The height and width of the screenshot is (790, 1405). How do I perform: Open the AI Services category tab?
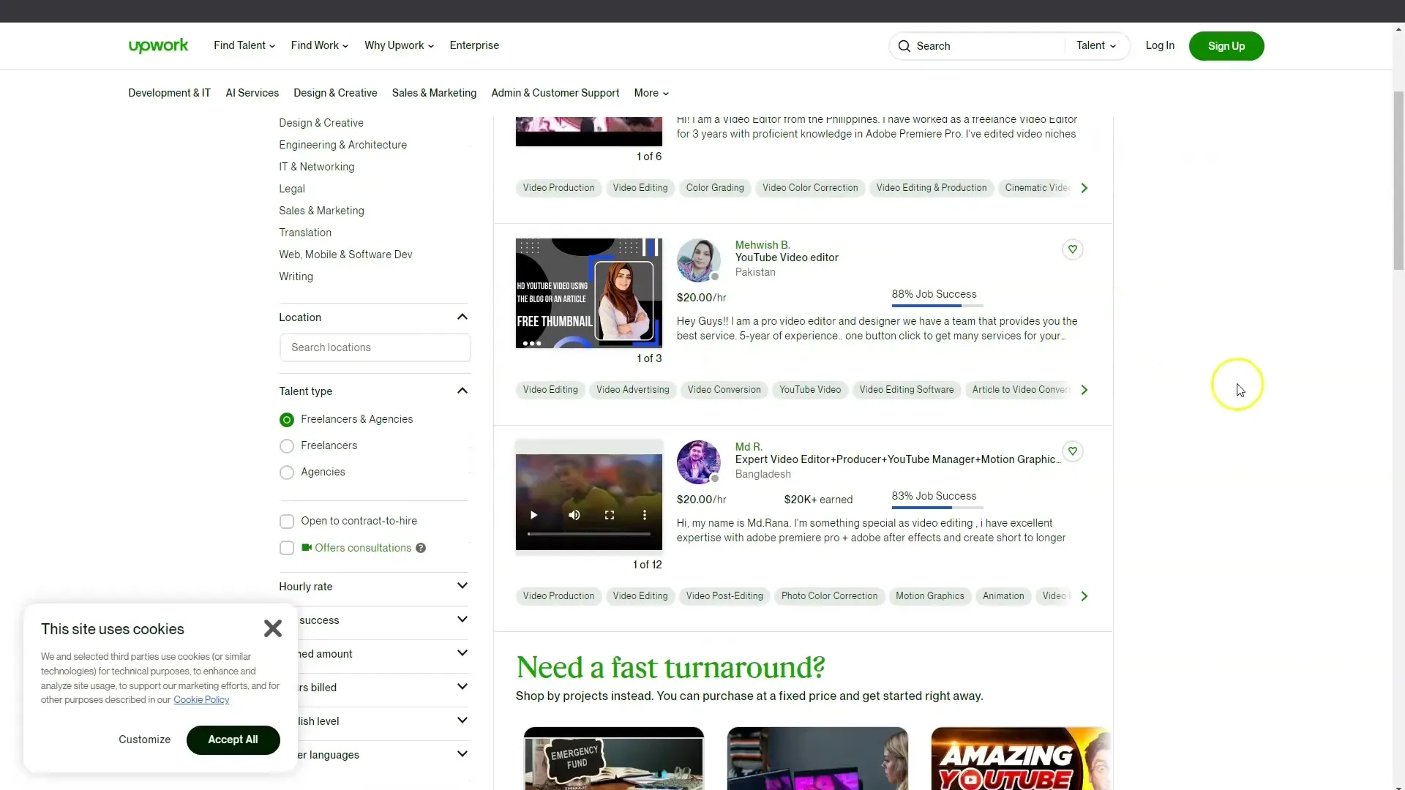pyautogui.click(x=252, y=93)
